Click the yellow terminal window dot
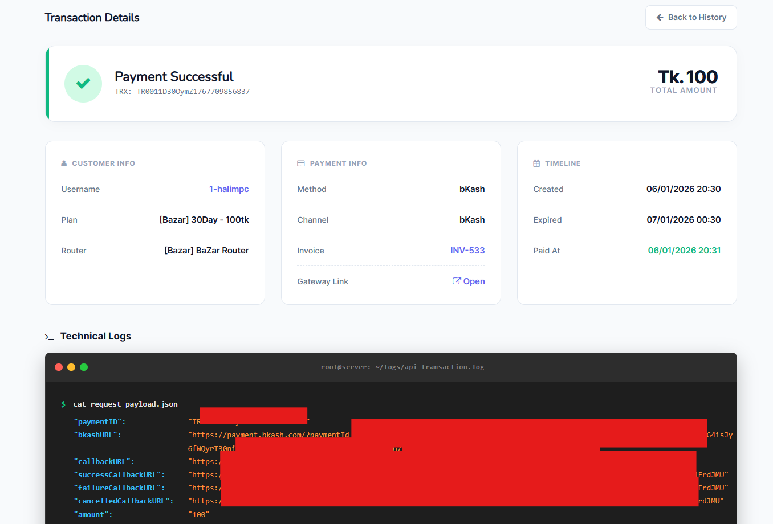Image resolution: width=773 pixels, height=524 pixels. pos(71,367)
